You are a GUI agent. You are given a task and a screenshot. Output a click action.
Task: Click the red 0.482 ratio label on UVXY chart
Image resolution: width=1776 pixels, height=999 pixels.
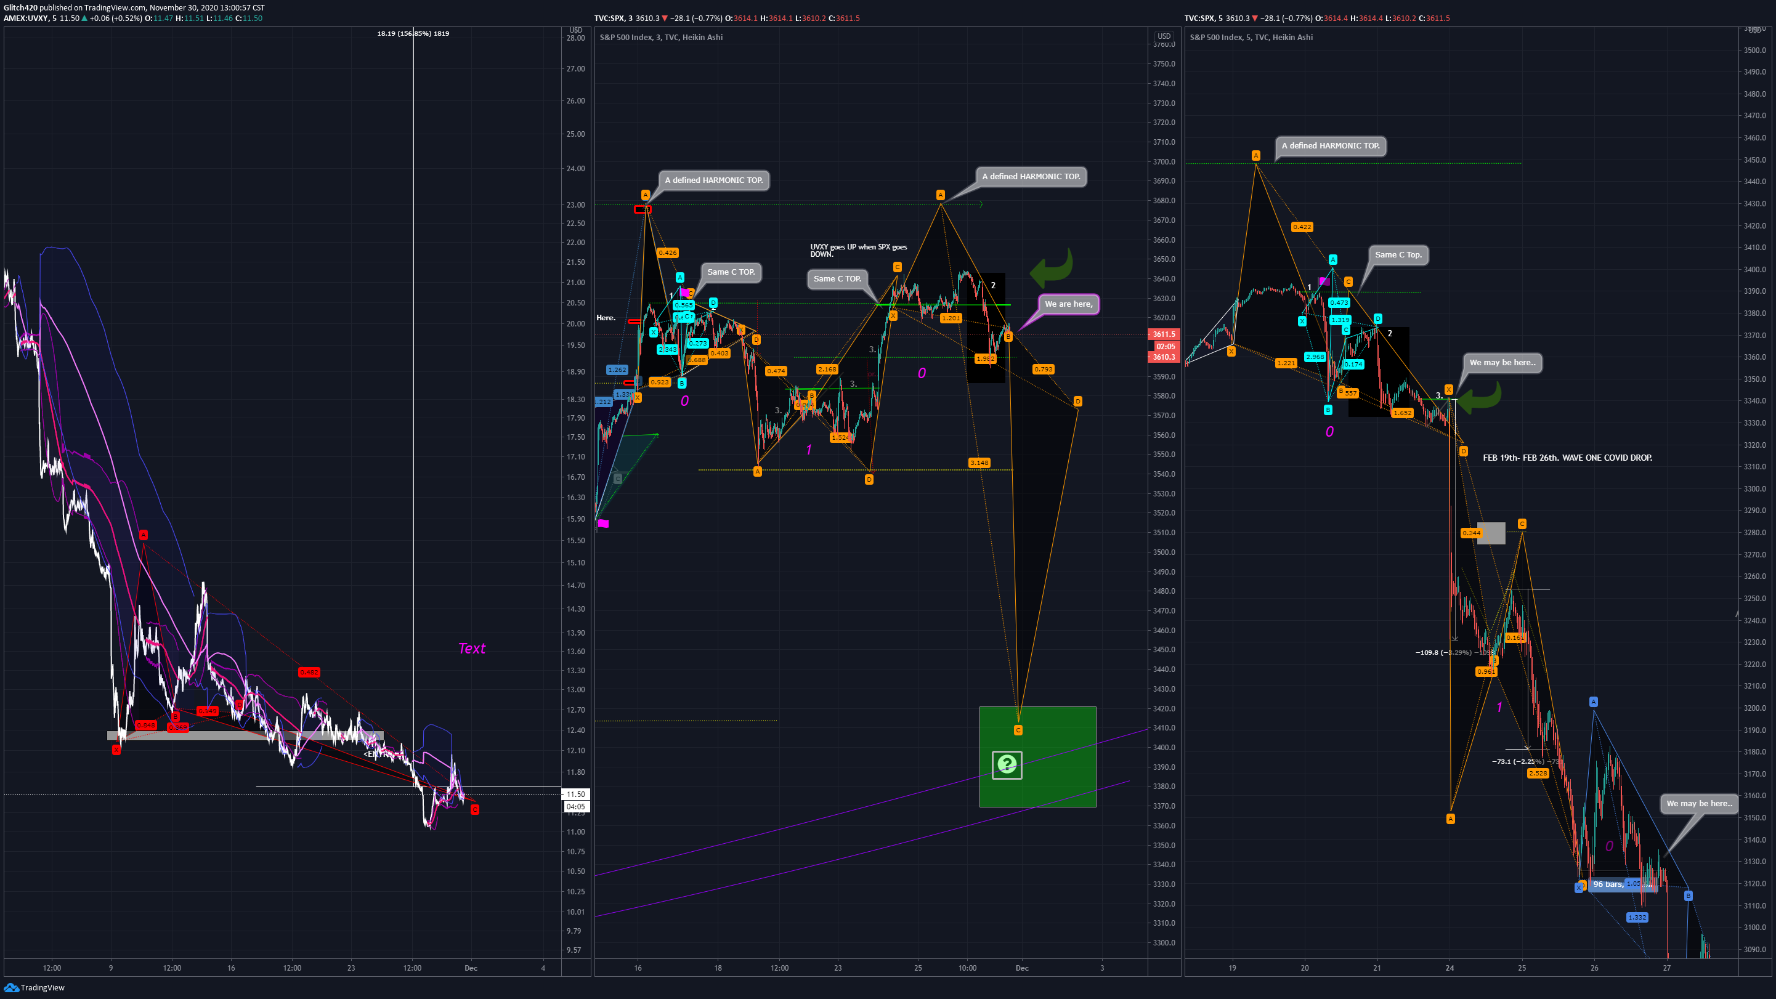pyautogui.click(x=309, y=672)
